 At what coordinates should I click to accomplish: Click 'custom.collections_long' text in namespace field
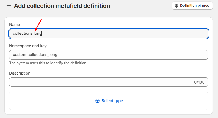(x=35, y=55)
